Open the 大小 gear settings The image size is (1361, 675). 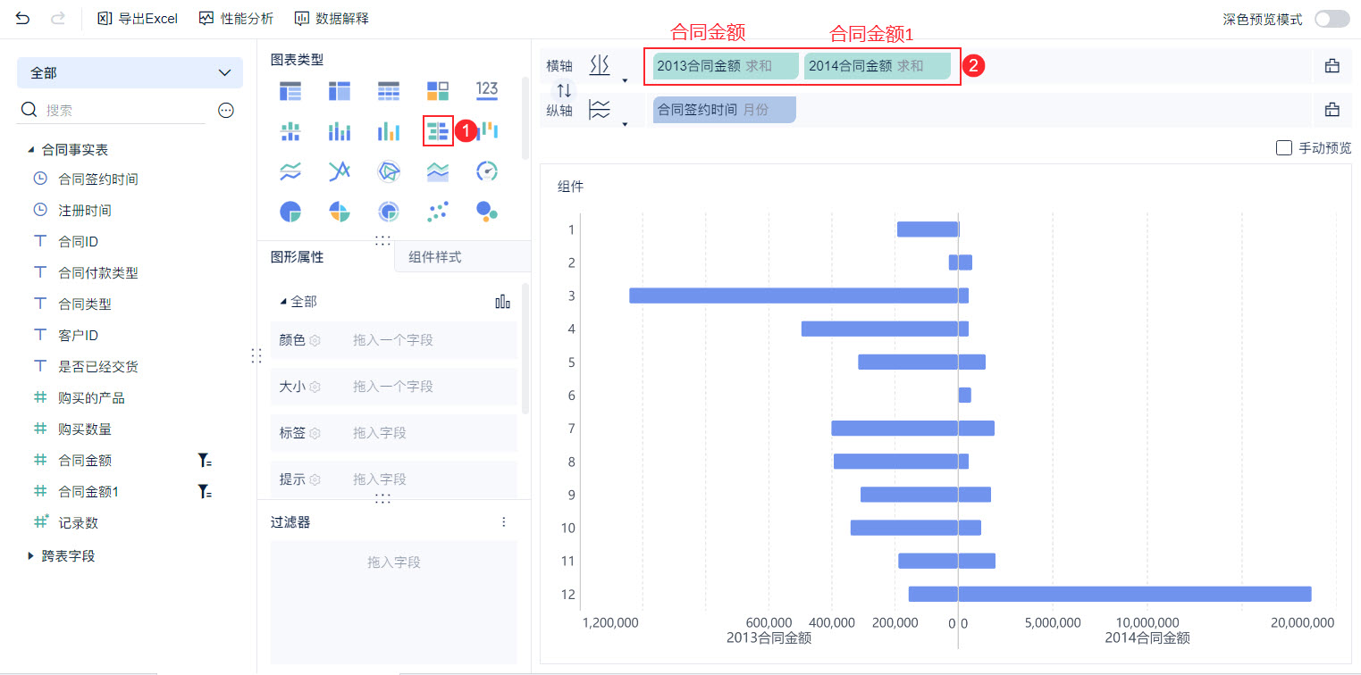pyautogui.click(x=315, y=387)
